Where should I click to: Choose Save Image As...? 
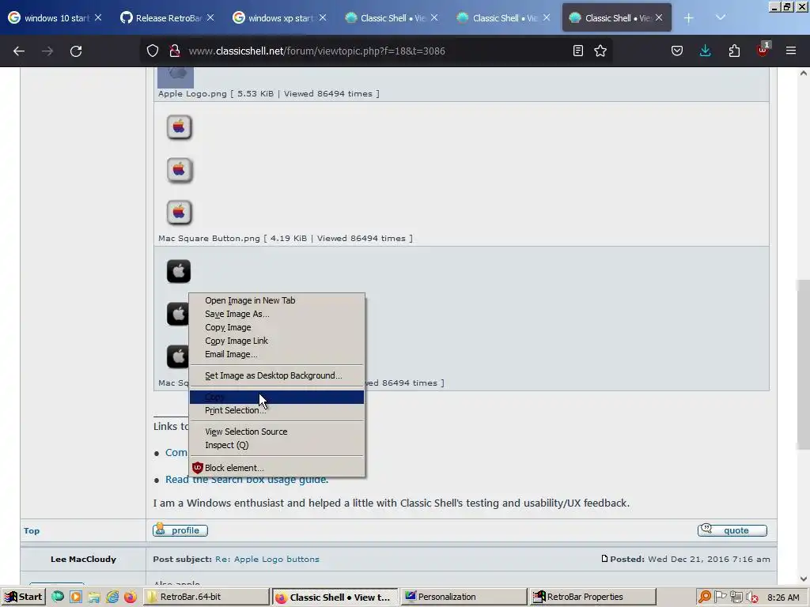click(x=277, y=314)
